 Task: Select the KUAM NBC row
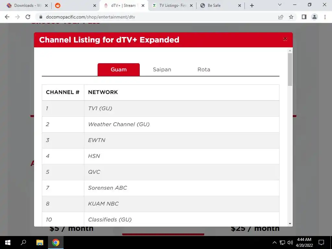click(x=160, y=204)
